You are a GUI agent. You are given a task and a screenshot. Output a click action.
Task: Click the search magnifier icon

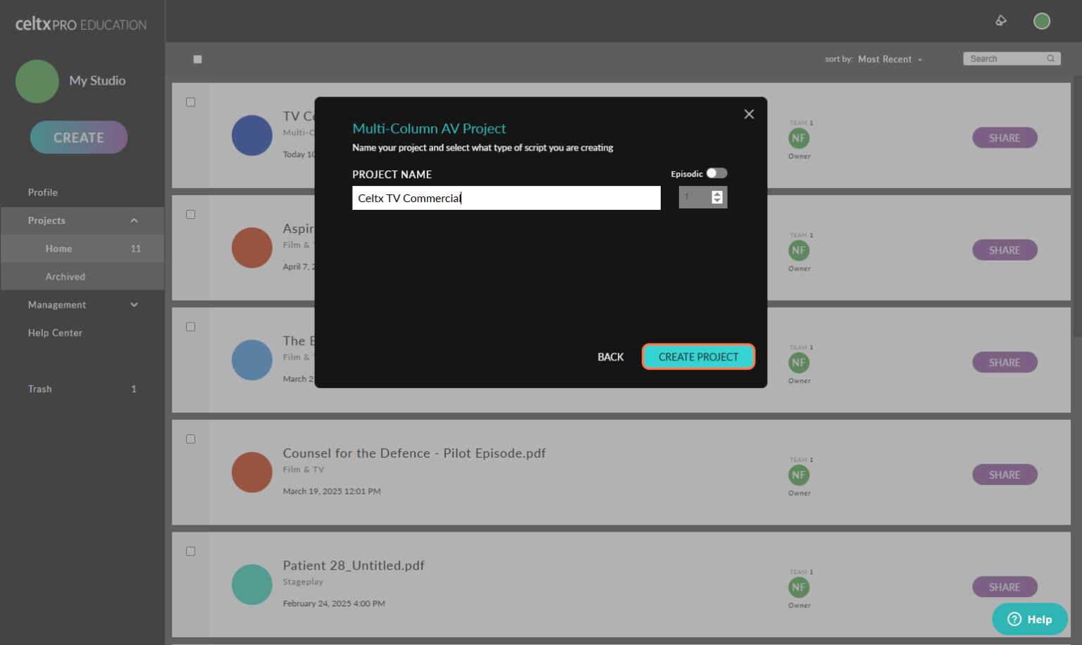point(1050,58)
